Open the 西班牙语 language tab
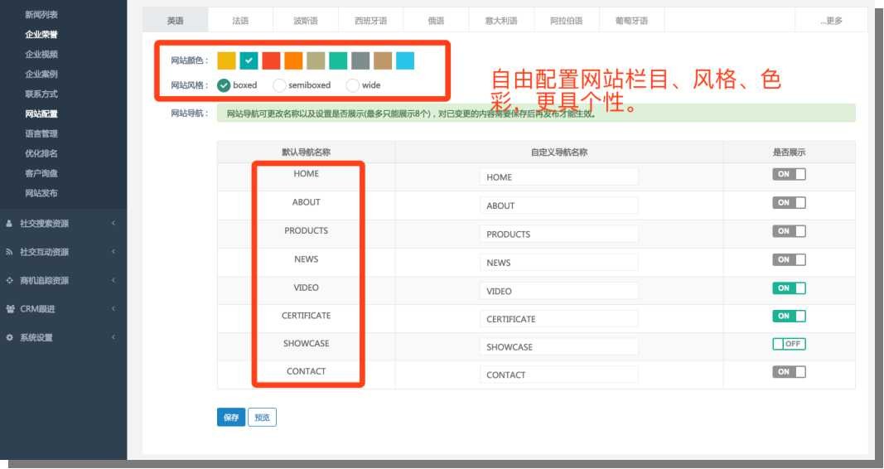Image resolution: width=884 pixels, height=469 pixels. point(370,21)
